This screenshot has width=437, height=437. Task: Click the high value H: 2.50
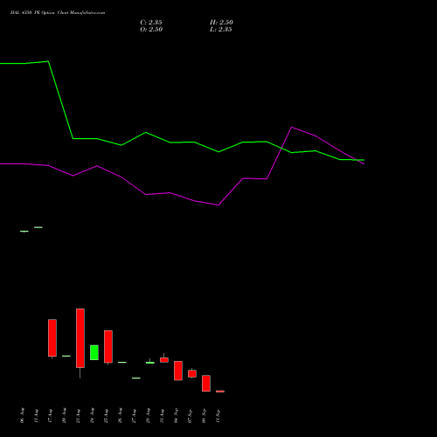tap(221, 23)
